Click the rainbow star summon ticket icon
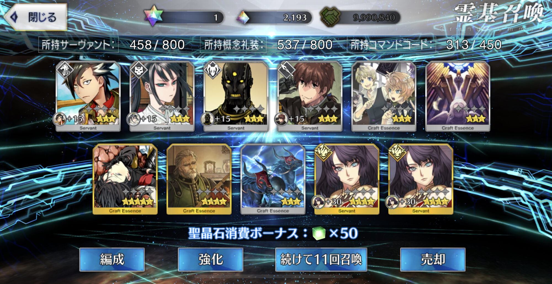552x284 pixels. coord(153,16)
